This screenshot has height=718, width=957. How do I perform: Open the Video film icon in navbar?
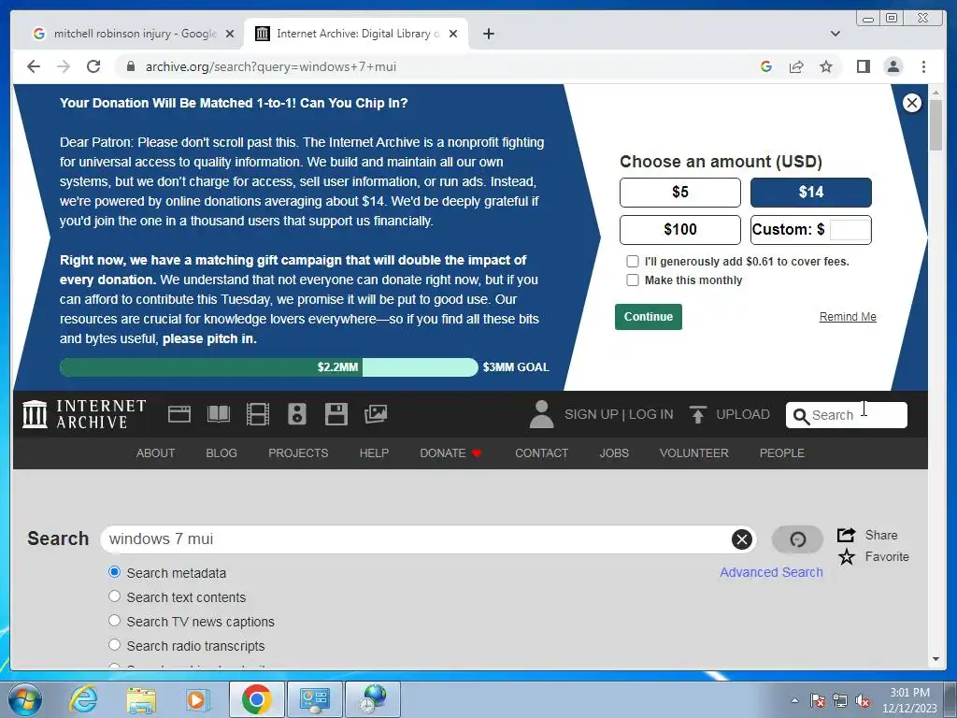tap(258, 414)
